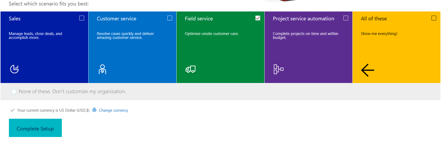
Task: Check the Sales scenario checkbox
Action: click(x=82, y=18)
